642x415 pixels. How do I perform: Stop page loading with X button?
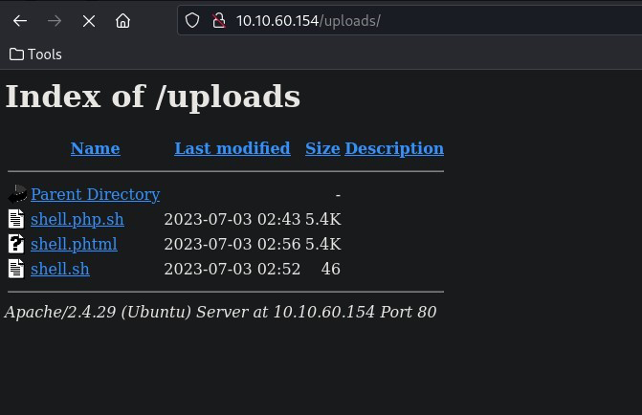(x=89, y=20)
